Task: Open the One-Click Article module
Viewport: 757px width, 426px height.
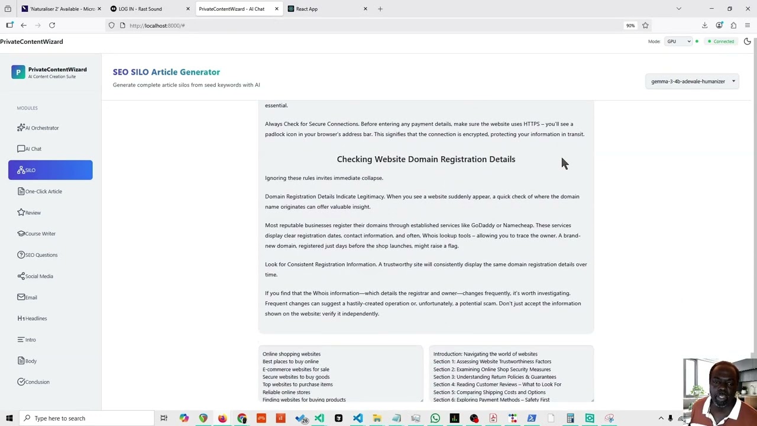Action: 50,192
